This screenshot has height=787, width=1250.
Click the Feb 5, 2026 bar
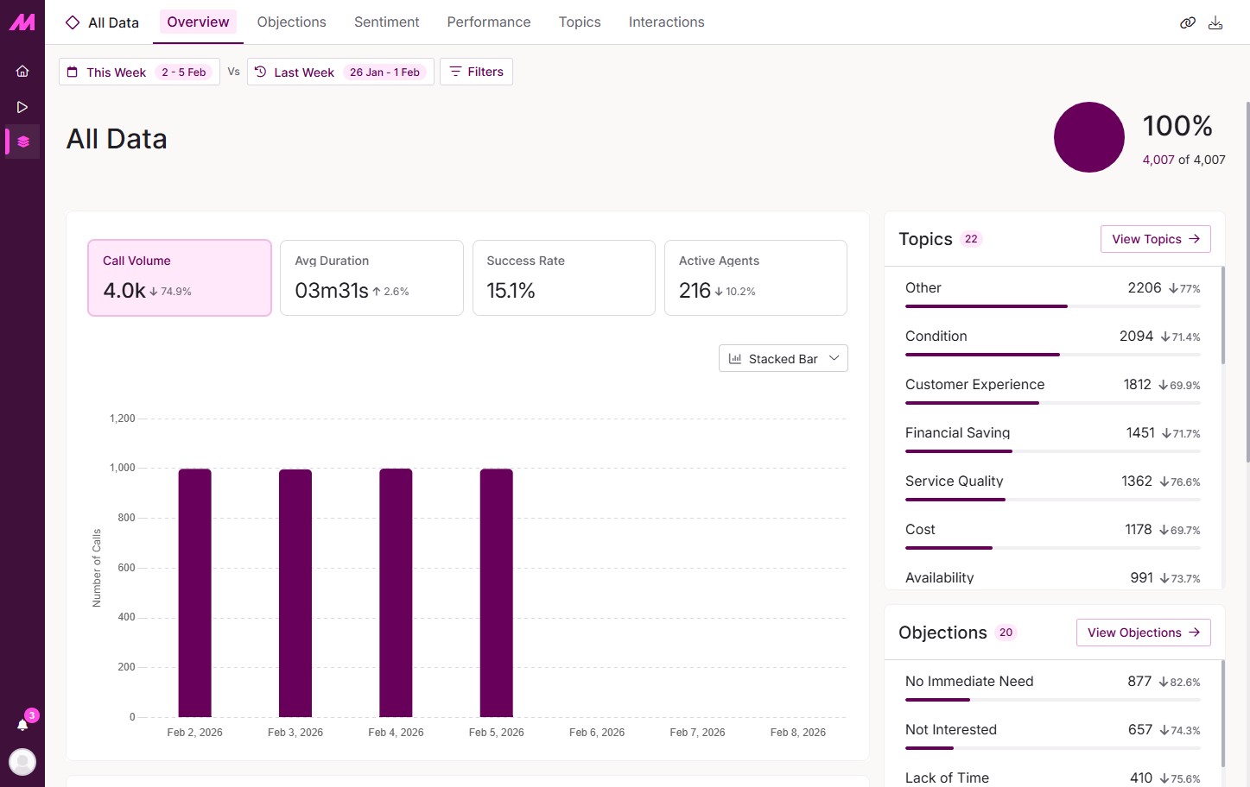pos(497,593)
